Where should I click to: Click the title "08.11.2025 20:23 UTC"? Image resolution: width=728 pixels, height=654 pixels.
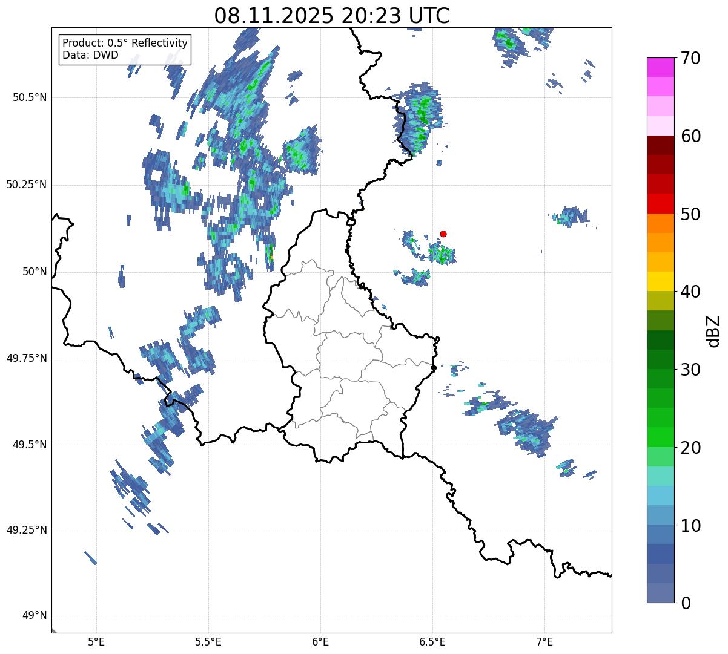tap(332, 16)
